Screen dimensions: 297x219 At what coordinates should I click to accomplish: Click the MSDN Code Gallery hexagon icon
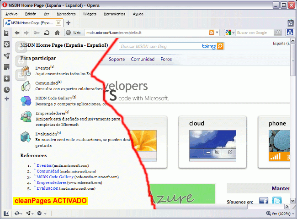26,101
